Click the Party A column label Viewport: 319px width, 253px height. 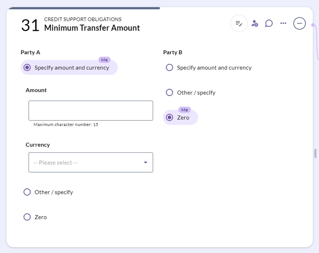(x=30, y=52)
